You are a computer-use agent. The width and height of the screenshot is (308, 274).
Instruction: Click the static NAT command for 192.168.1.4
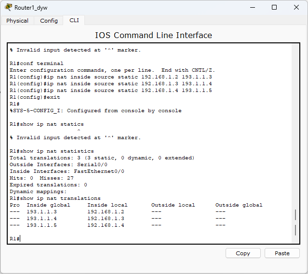pyautogui.click(x=111, y=91)
